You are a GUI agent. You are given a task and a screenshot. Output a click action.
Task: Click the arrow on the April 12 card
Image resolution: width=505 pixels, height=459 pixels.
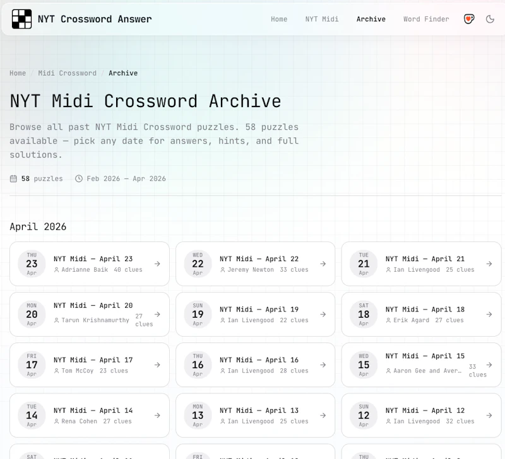point(489,415)
